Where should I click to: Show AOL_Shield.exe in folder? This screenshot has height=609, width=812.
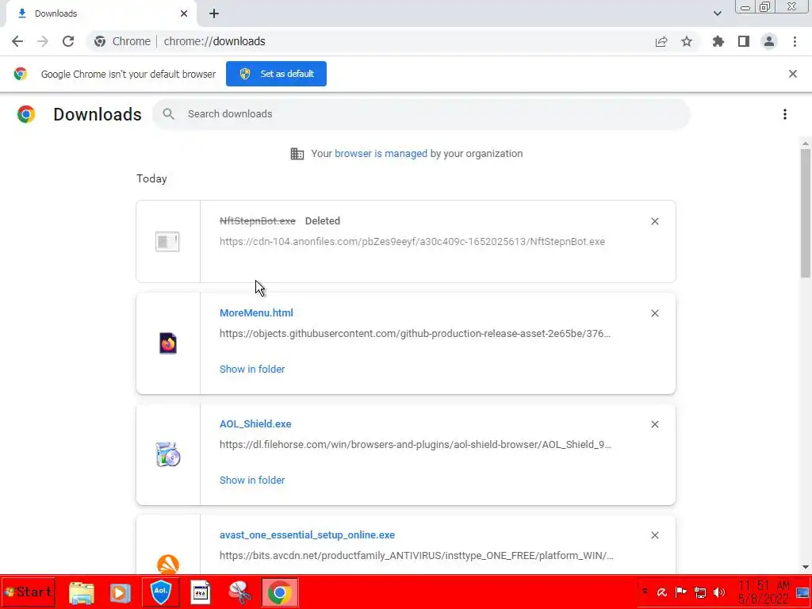pyautogui.click(x=252, y=480)
